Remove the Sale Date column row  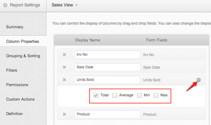coord(64,67)
